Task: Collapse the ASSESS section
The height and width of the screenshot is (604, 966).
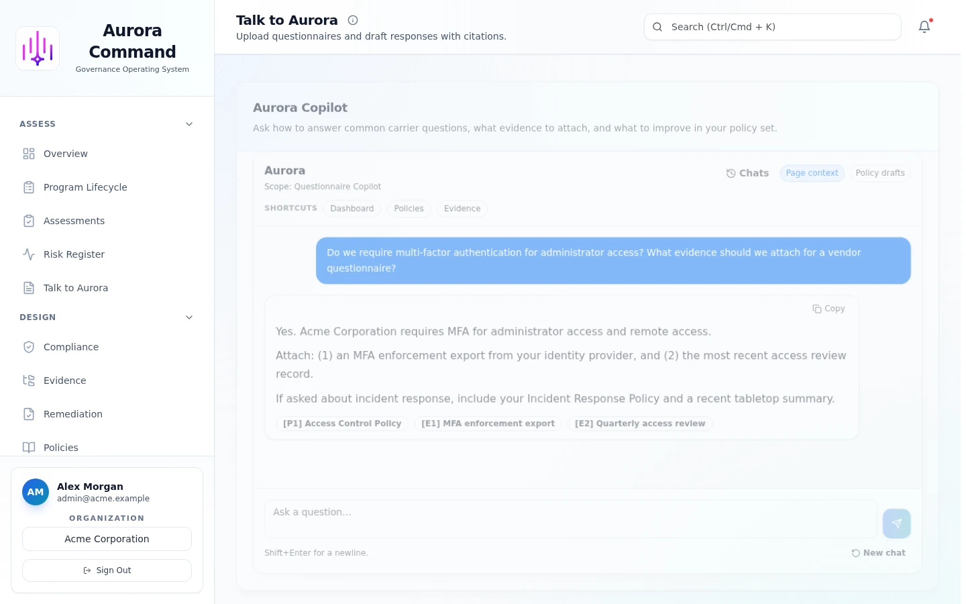Action: click(189, 124)
